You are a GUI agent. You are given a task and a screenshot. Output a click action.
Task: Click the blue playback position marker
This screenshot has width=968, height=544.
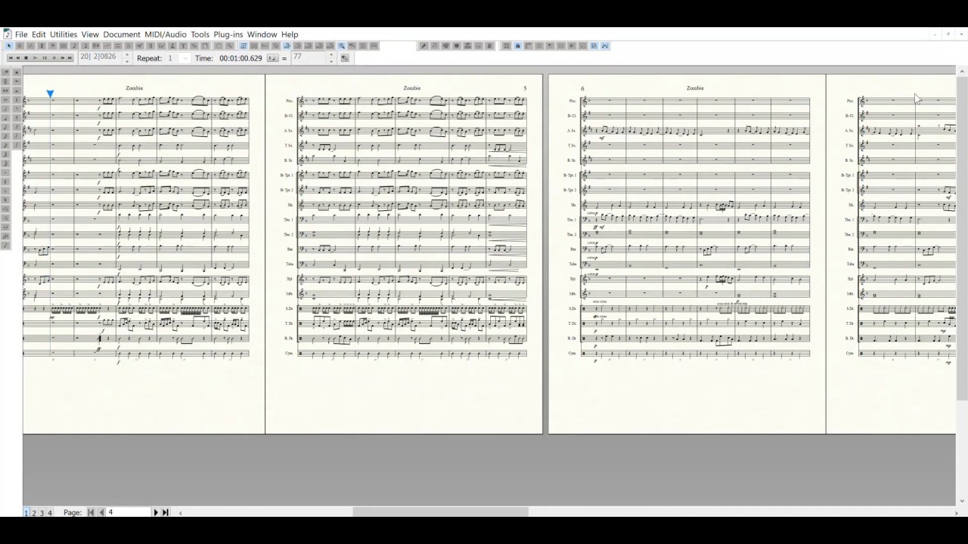50,94
